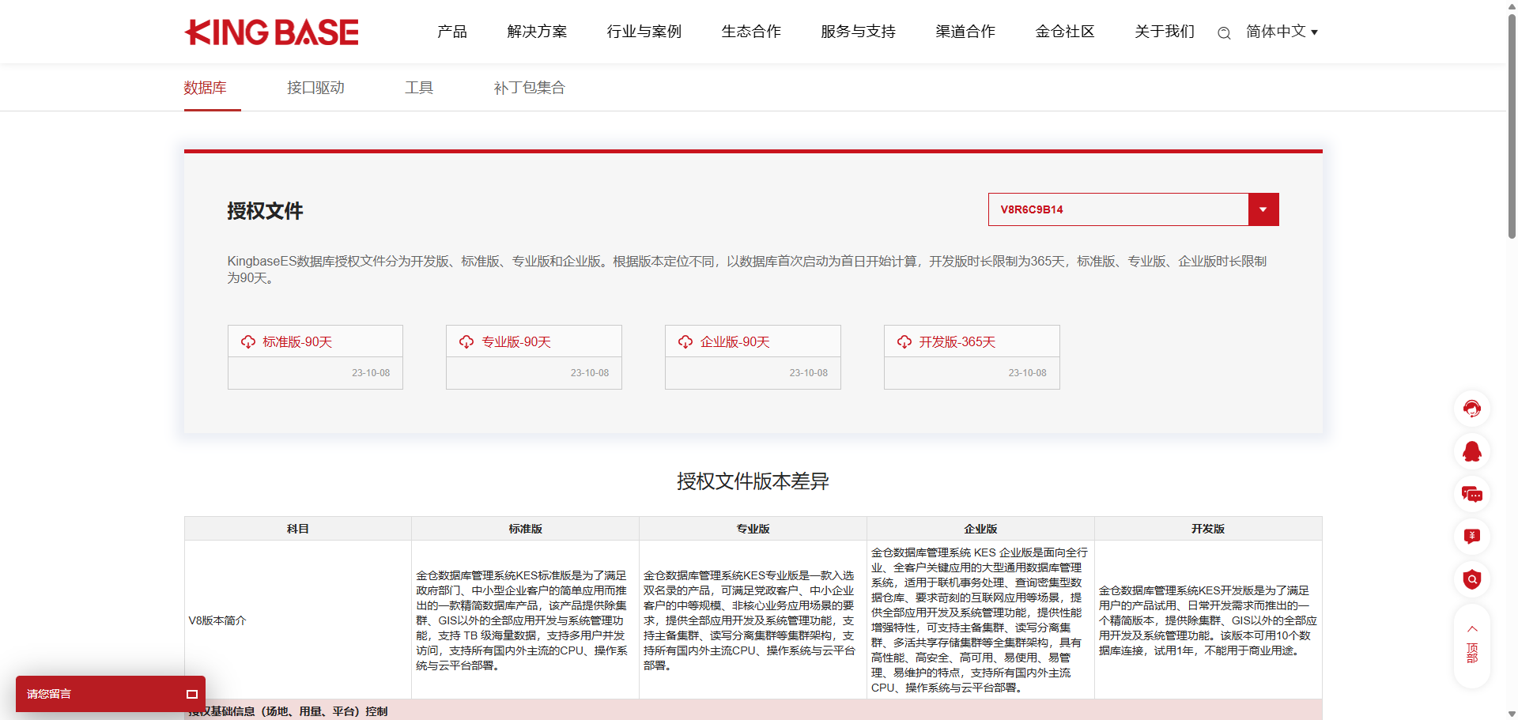Click the scrollbar down arrow
Image resolution: width=1518 pixels, height=720 pixels.
[x=1512, y=714]
